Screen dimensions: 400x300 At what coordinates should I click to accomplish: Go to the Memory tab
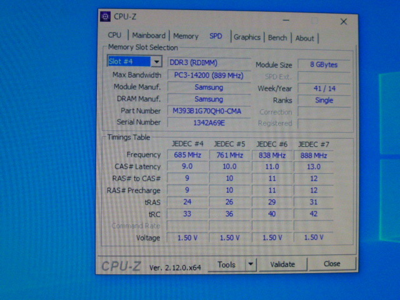[x=186, y=37]
